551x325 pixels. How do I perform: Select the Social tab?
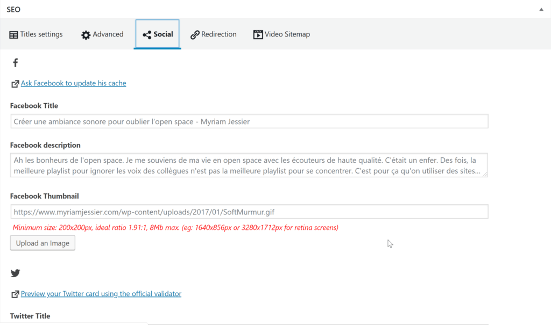tap(158, 34)
